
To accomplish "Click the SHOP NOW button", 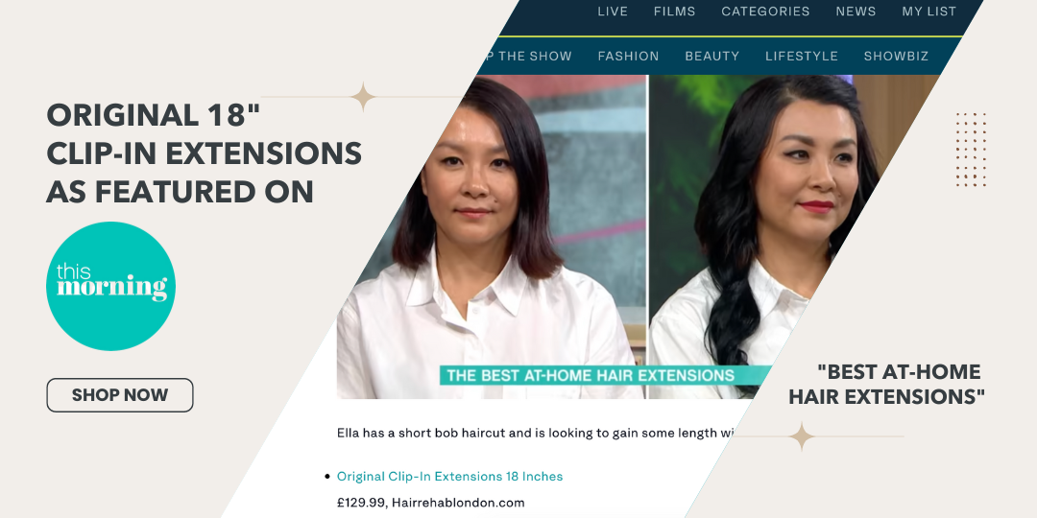I will 120,395.
